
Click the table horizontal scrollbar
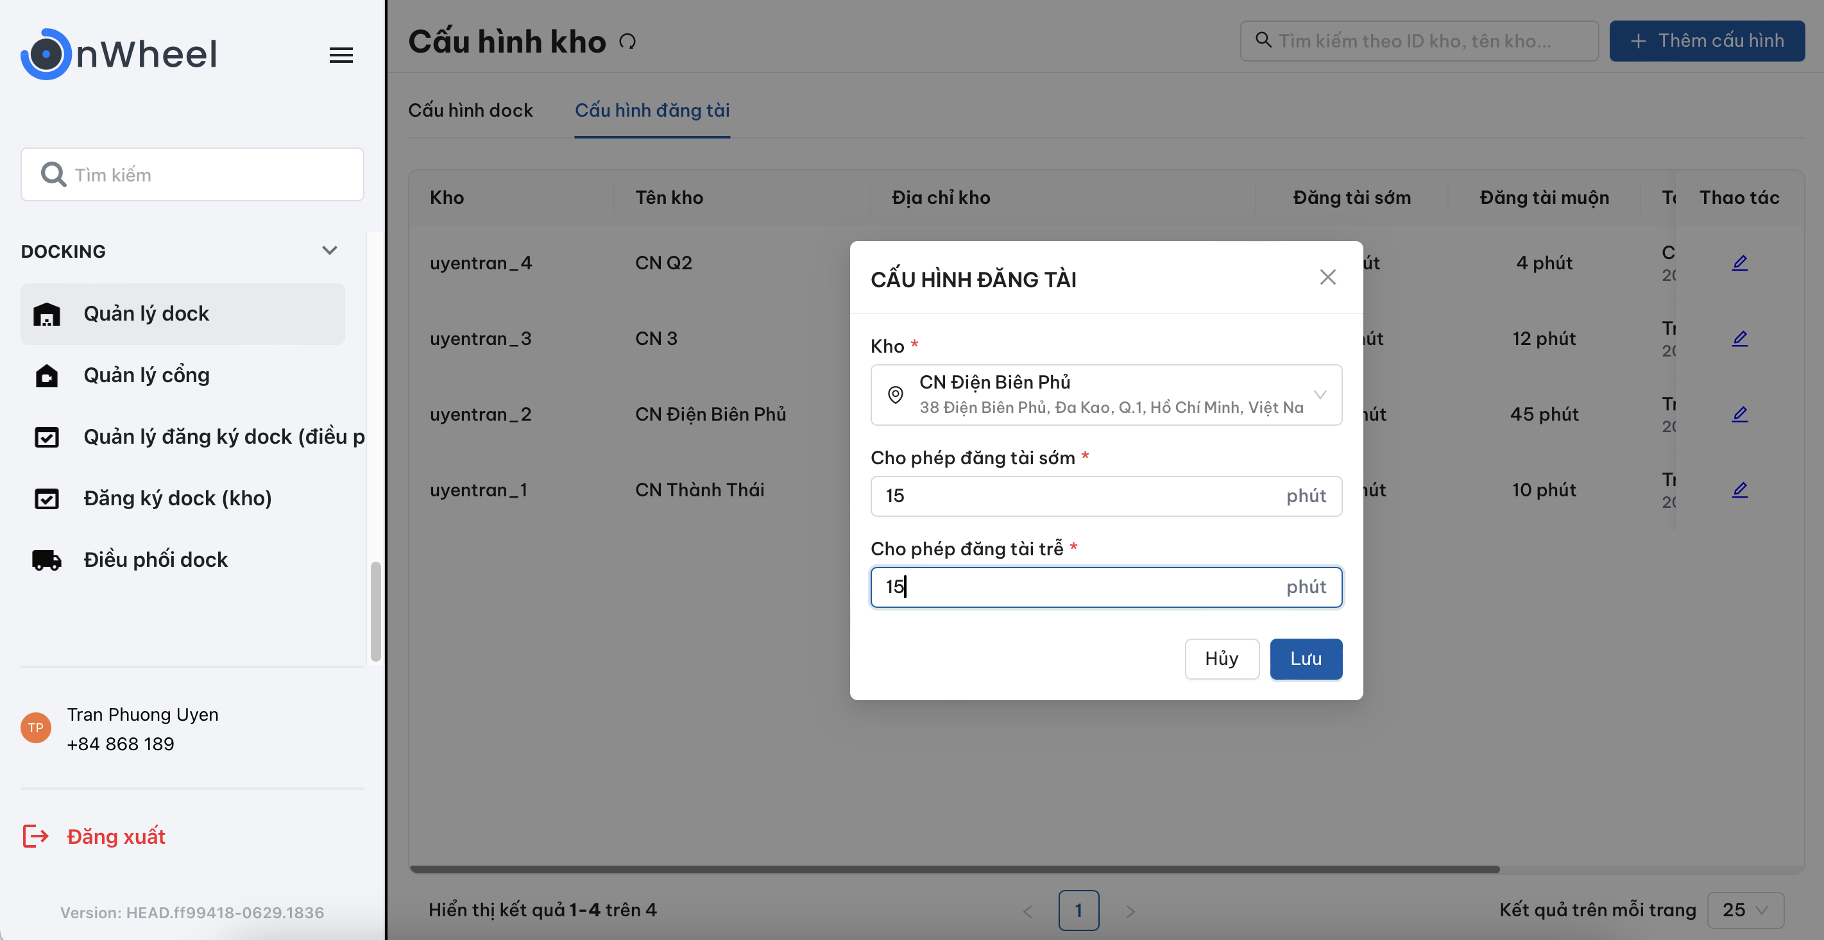pos(954,869)
